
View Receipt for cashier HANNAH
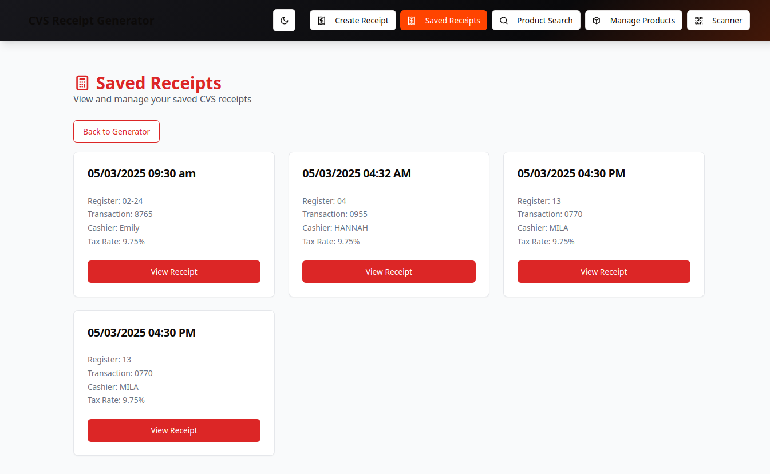click(x=389, y=271)
